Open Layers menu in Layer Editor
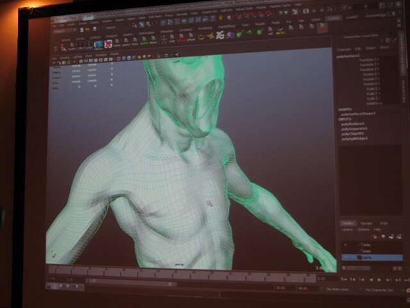The width and height of the screenshot is (410, 308). coord(347,230)
